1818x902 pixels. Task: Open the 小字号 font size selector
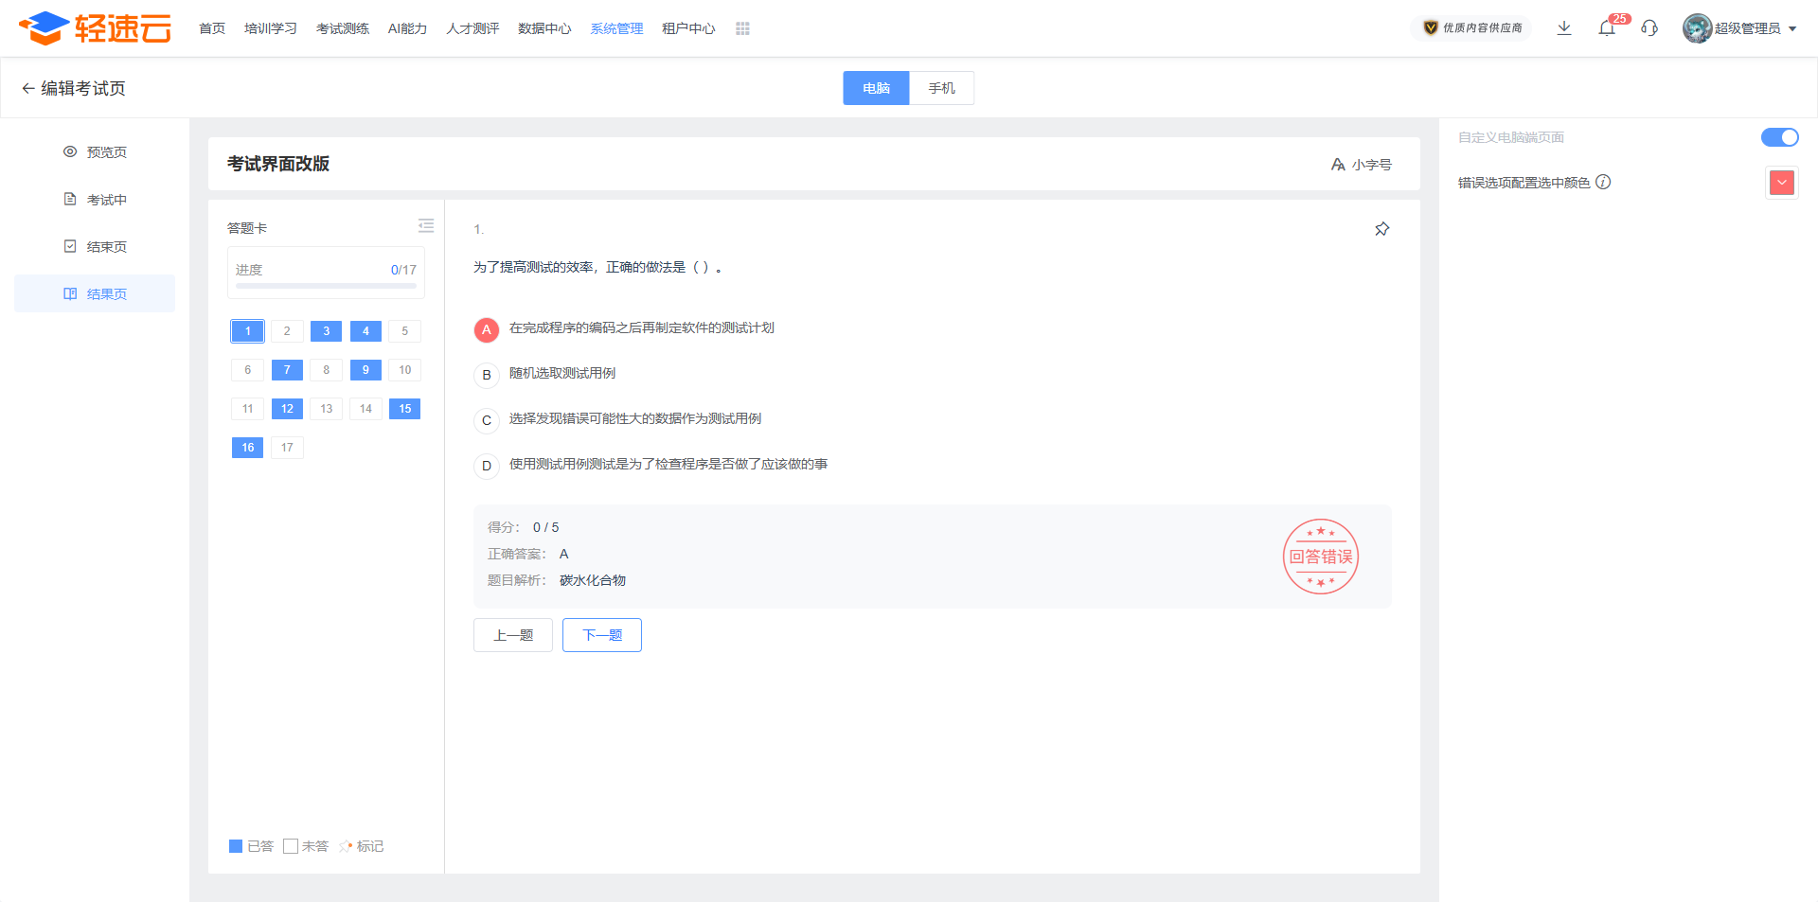point(1362,165)
